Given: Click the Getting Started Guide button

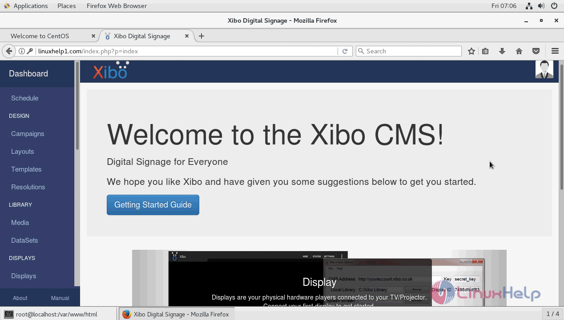Looking at the screenshot, I should 153,205.
